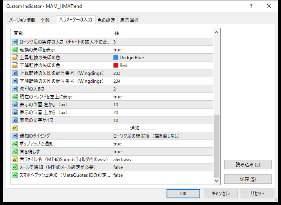
Task: Click the ===== 通知 ===== value cell
Action: (x=162, y=128)
